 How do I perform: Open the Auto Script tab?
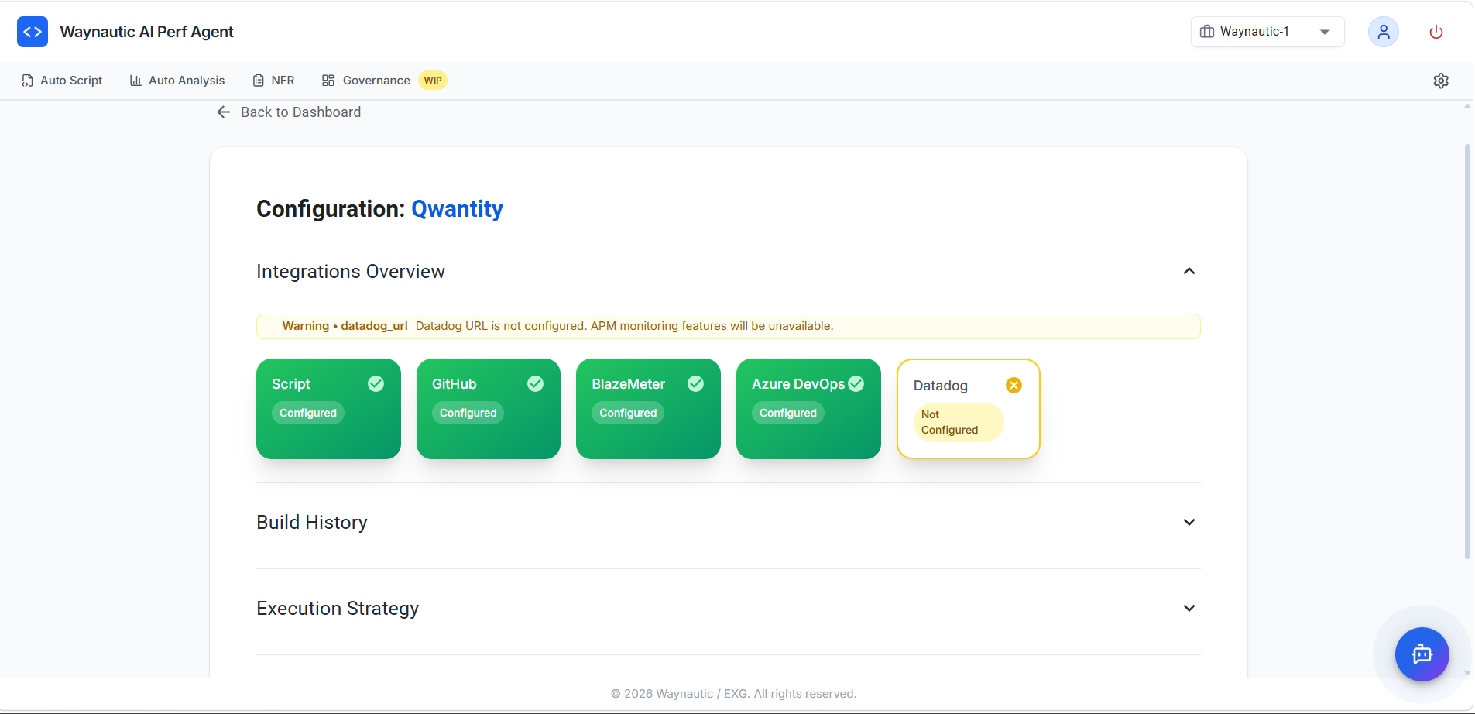[x=62, y=81]
